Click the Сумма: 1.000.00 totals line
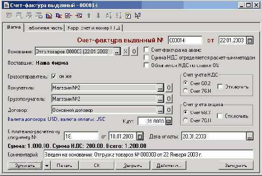 (77, 146)
